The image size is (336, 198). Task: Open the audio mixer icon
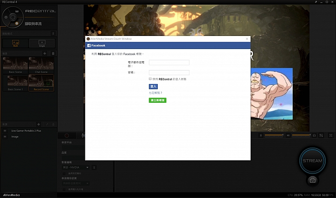tap(321, 135)
